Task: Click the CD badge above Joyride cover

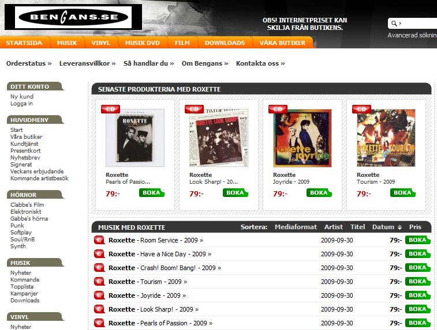Action: click(x=278, y=109)
